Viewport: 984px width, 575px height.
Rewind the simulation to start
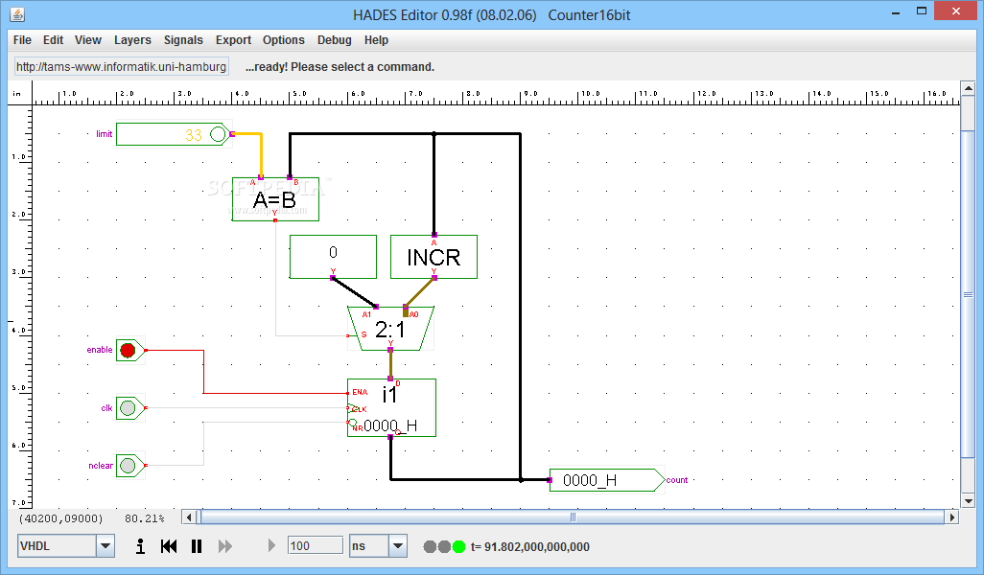tap(169, 546)
